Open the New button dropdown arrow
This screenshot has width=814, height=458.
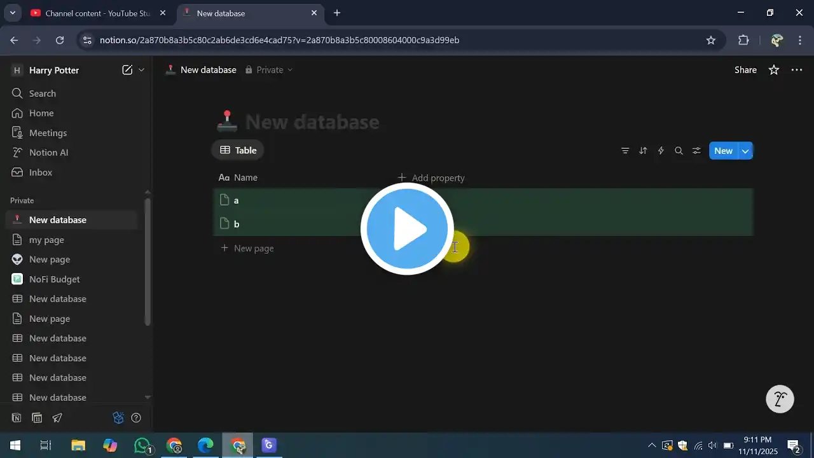click(x=745, y=151)
